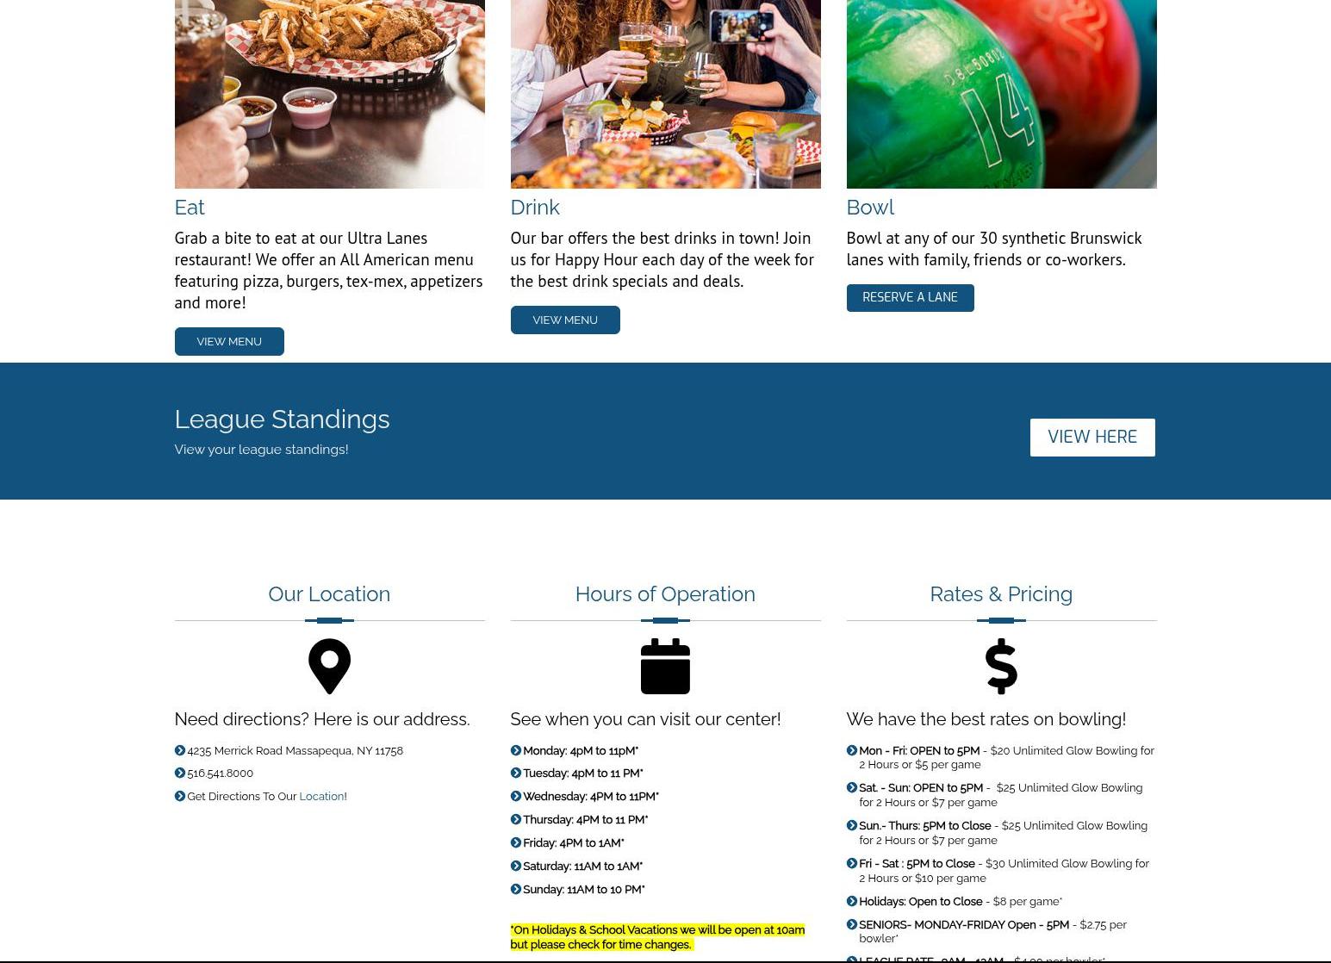Click the Reserve a Lane button
Image resolution: width=1331 pixels, height=963 pixels.
pyautogui.click(x=910, y=297)
